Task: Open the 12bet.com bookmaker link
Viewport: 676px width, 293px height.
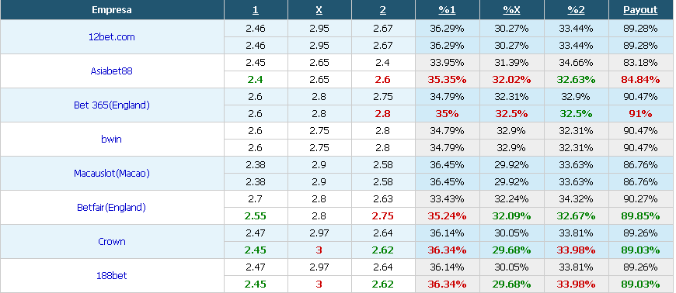Action: click(x=112, y=37)
